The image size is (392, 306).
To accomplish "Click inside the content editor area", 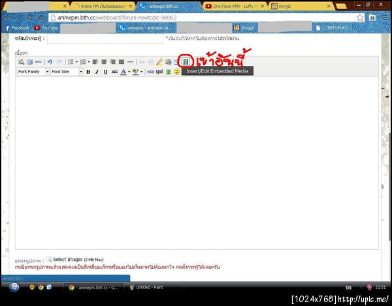I will coord(197,162).
